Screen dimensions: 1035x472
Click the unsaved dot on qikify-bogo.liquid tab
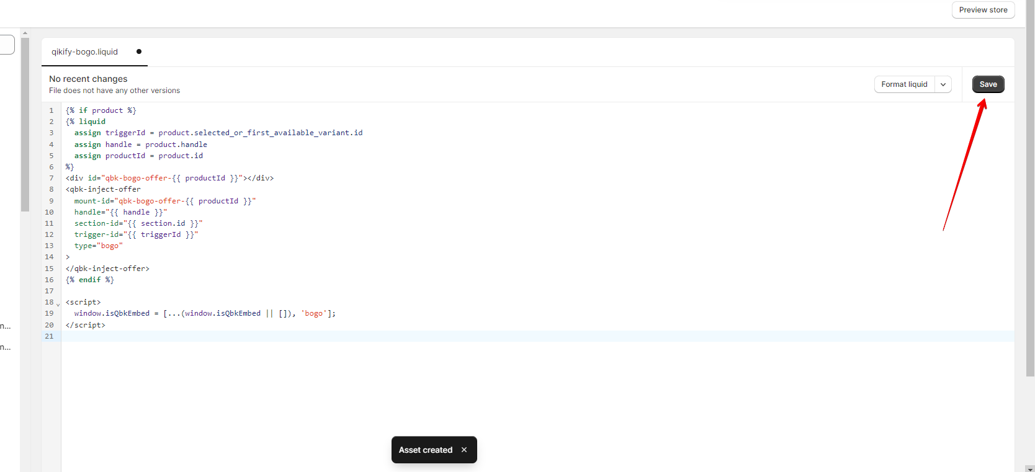(139, 51)
